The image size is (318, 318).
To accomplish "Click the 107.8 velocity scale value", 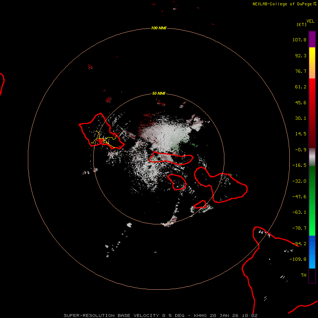I will pyautogui.click(x=299, y=40).
